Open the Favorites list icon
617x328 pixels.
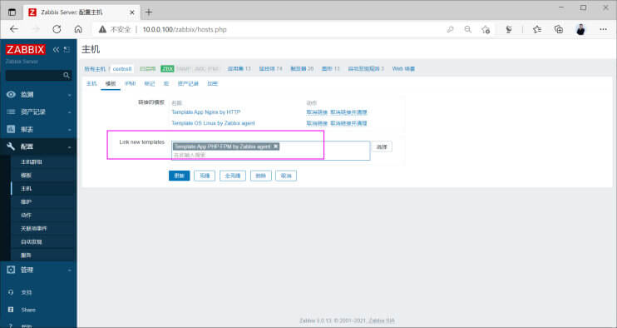coord(537,29)
